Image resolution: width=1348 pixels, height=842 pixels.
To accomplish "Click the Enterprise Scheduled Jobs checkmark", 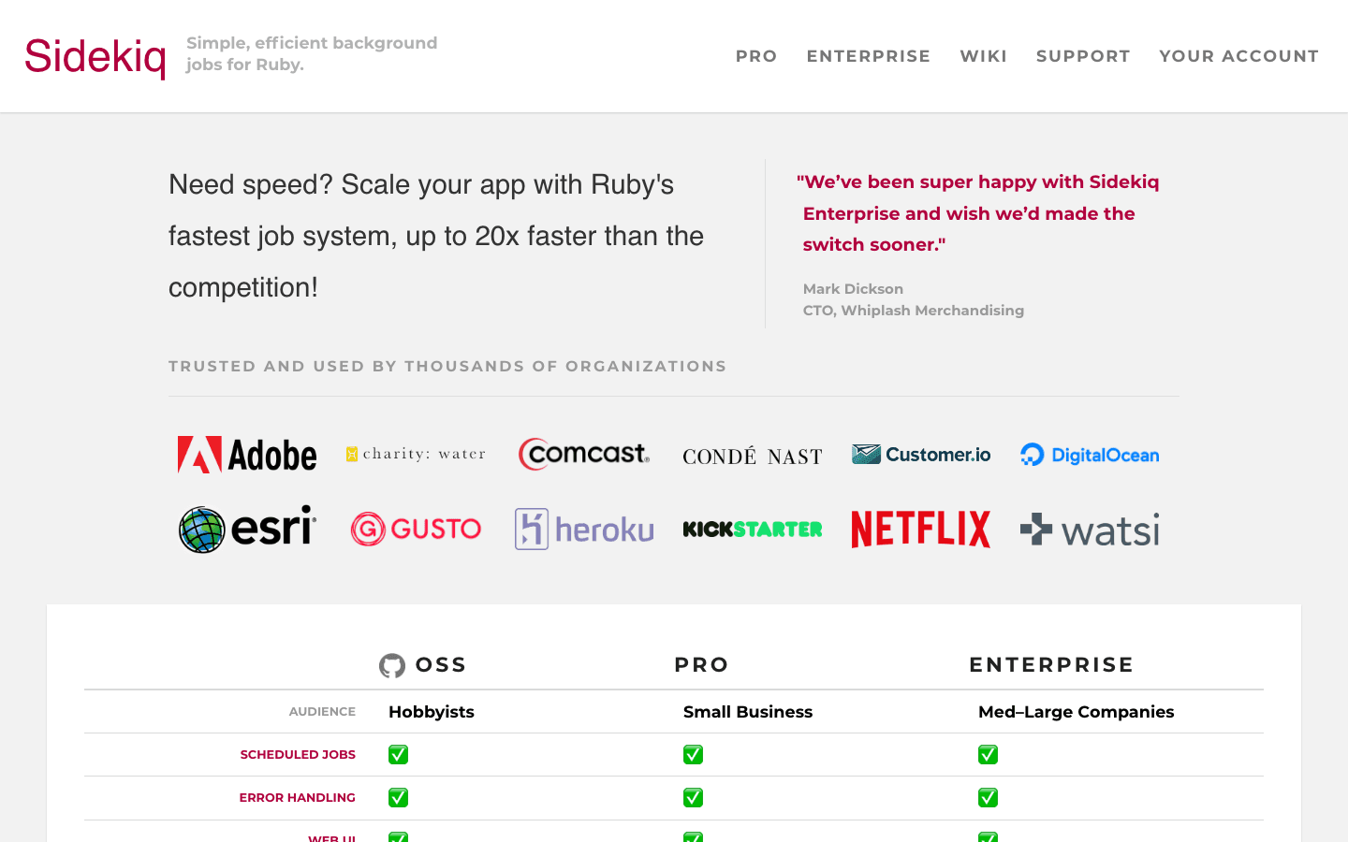I will tap(988, 755).
